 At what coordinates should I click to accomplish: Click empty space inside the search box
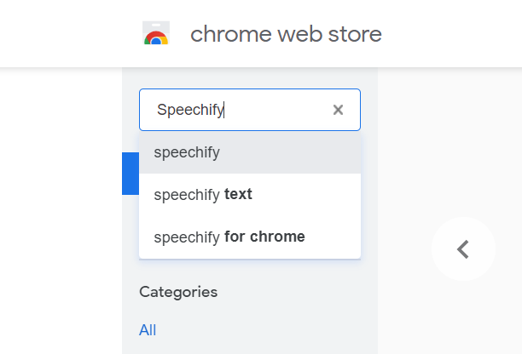point(281,110)
